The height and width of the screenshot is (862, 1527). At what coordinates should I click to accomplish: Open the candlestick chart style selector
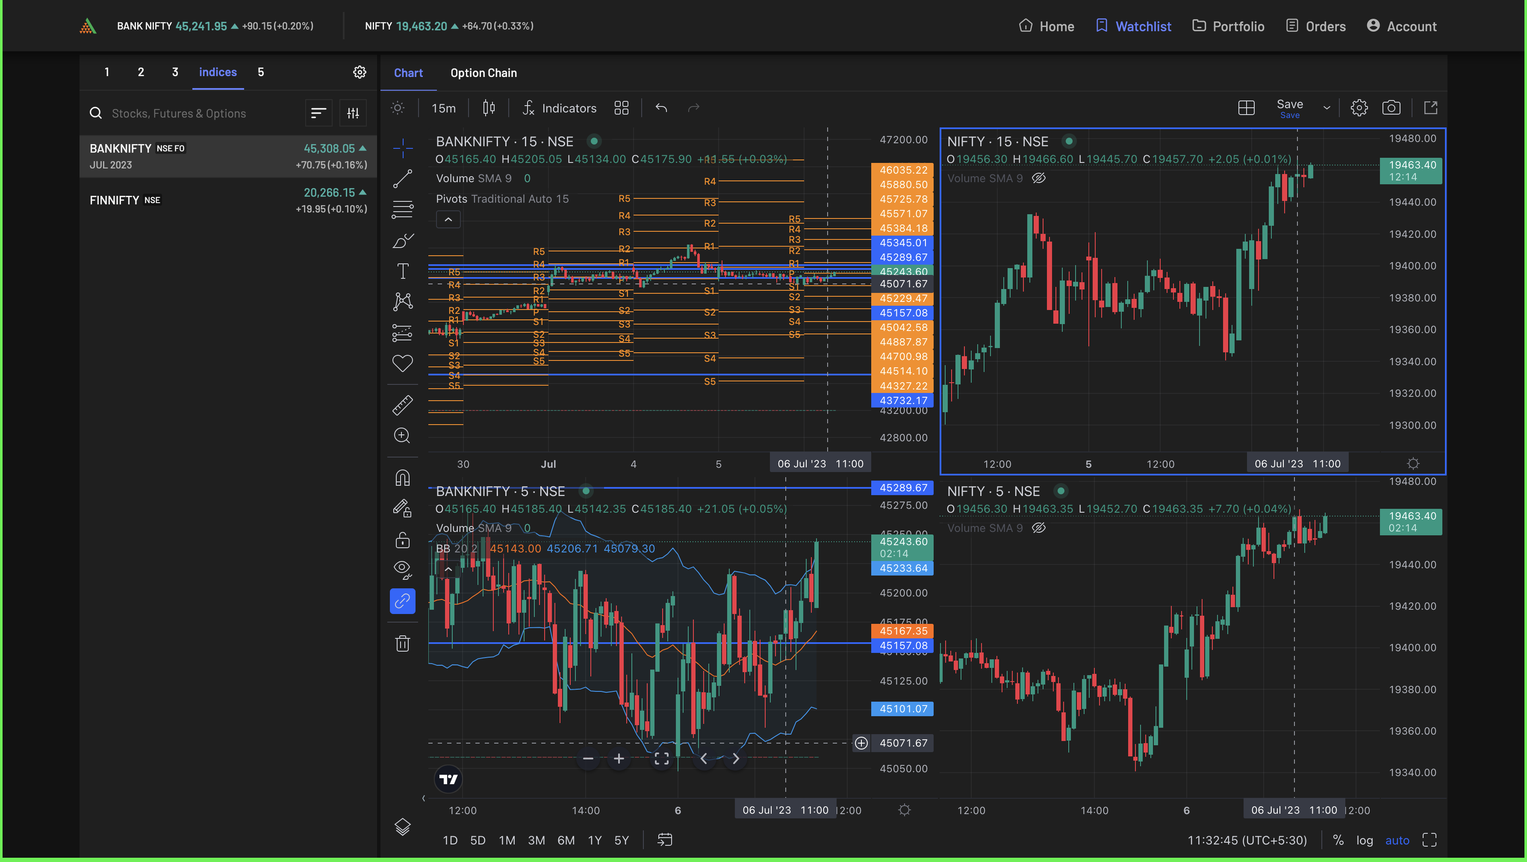[x=489, y=108]
